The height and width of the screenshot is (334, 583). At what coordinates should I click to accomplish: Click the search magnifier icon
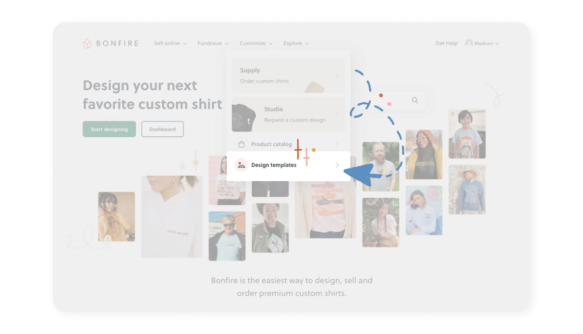[414, 100]
